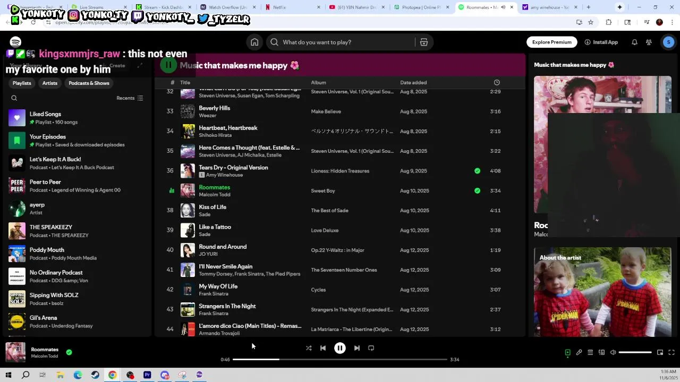Open the Browse icon in search bar

coord(424,42)
